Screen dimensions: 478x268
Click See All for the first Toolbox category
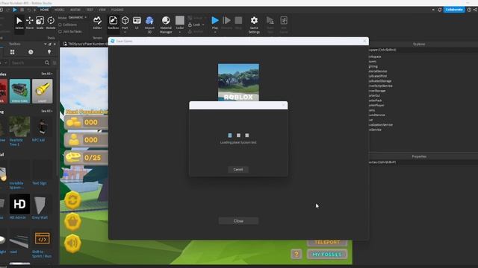[47, 74]
